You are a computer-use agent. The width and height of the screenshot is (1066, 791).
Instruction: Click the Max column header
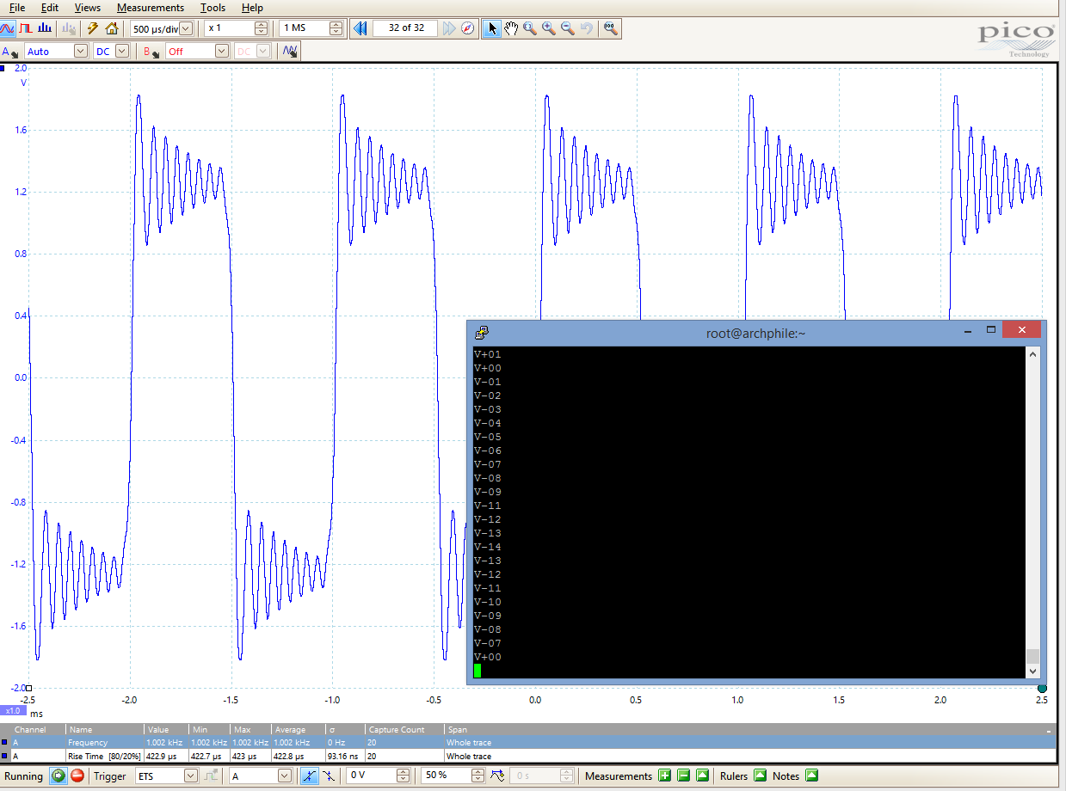[250, 730]
